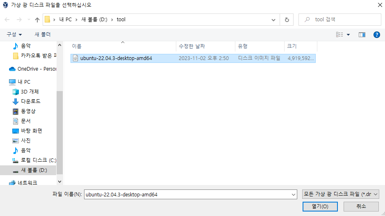The image size is (385, 216).
Task: Click the 취소 button
Action: 361,207
